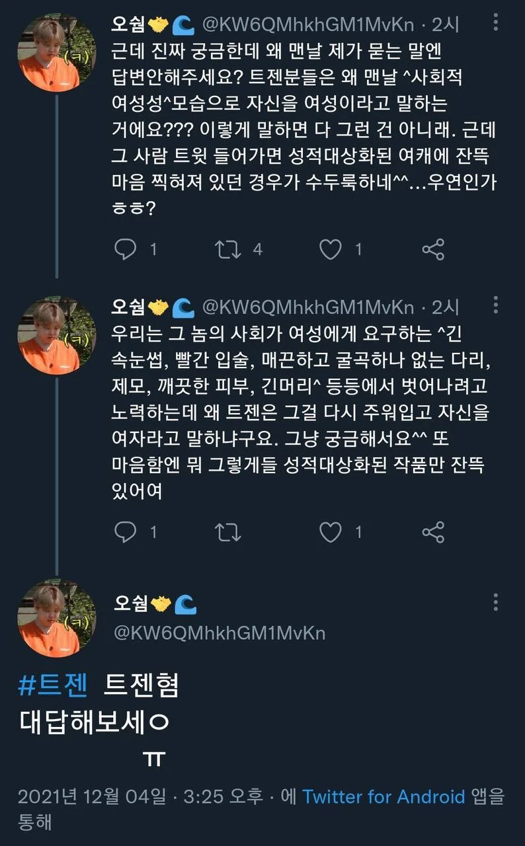Open more options for third tweet
This screenshot has width=525, height=846.
pyautogui.click(x=496, y=602)
